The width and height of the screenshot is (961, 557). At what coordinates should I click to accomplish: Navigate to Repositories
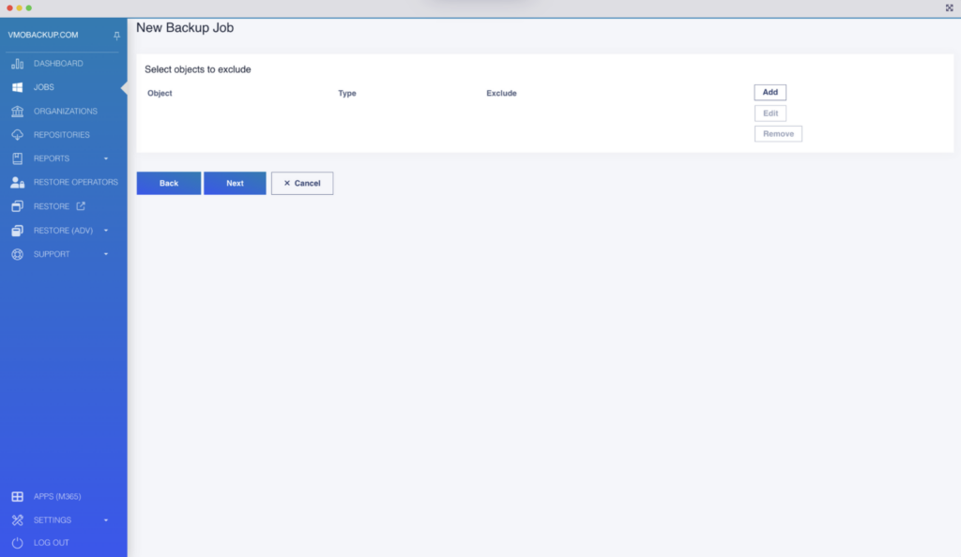click(61, 135)
